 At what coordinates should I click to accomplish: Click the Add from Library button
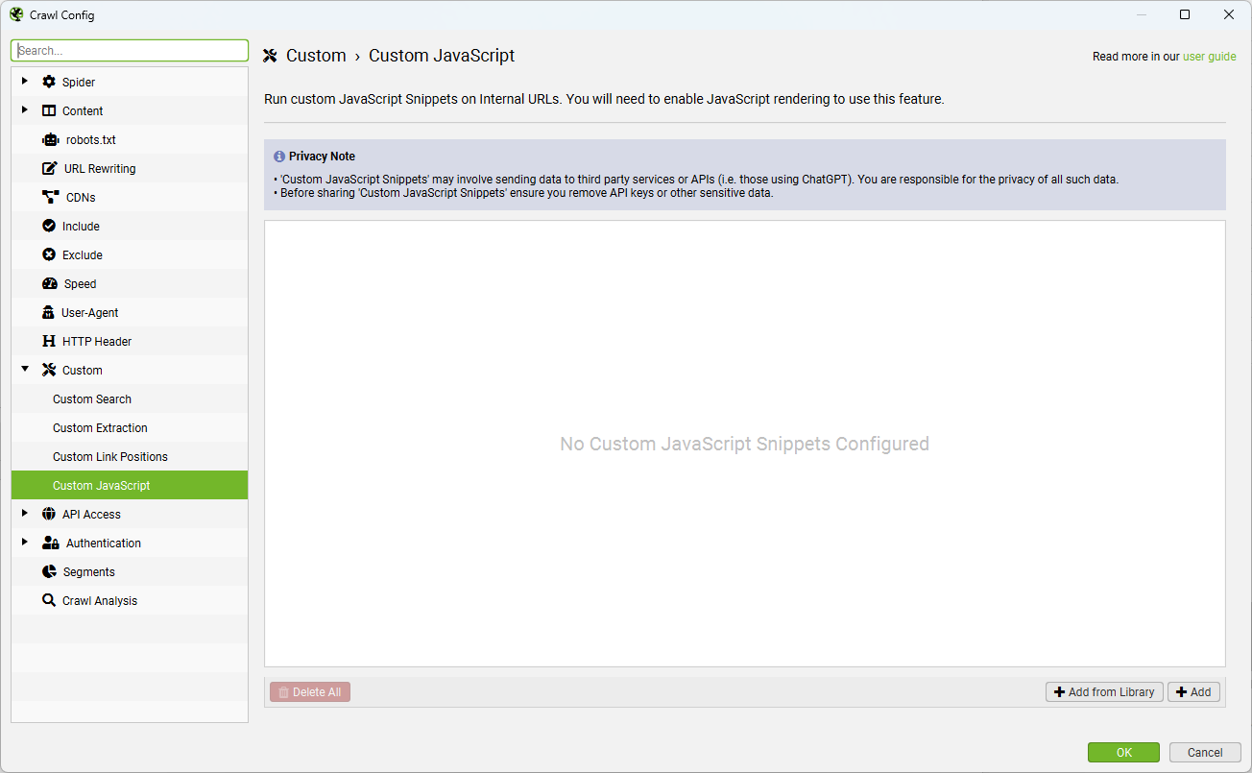tap(1104, 691)
